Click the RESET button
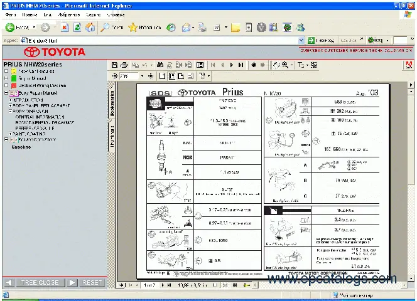Viewport: 417px width, 301px height. [92, 283]
